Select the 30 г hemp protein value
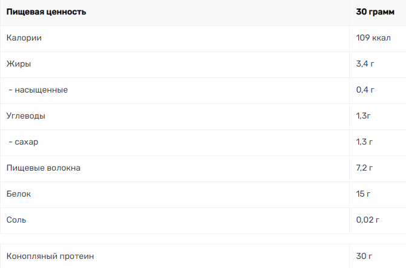This screenshot has width=406, height=268. point(364,257)
